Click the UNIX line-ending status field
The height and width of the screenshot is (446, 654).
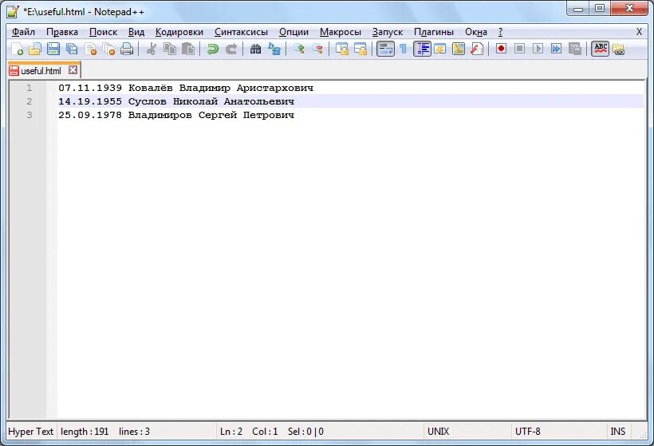click(467, 432)
